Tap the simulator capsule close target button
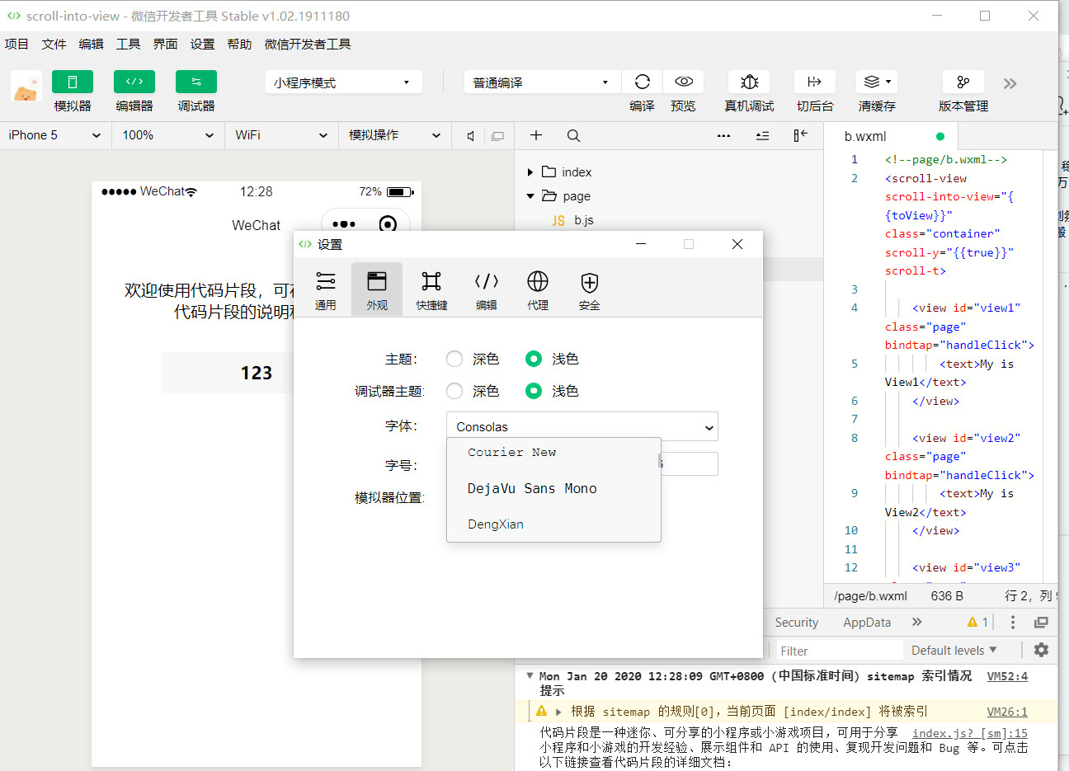This screenshot has width=1069, height=771. (388, 224)
